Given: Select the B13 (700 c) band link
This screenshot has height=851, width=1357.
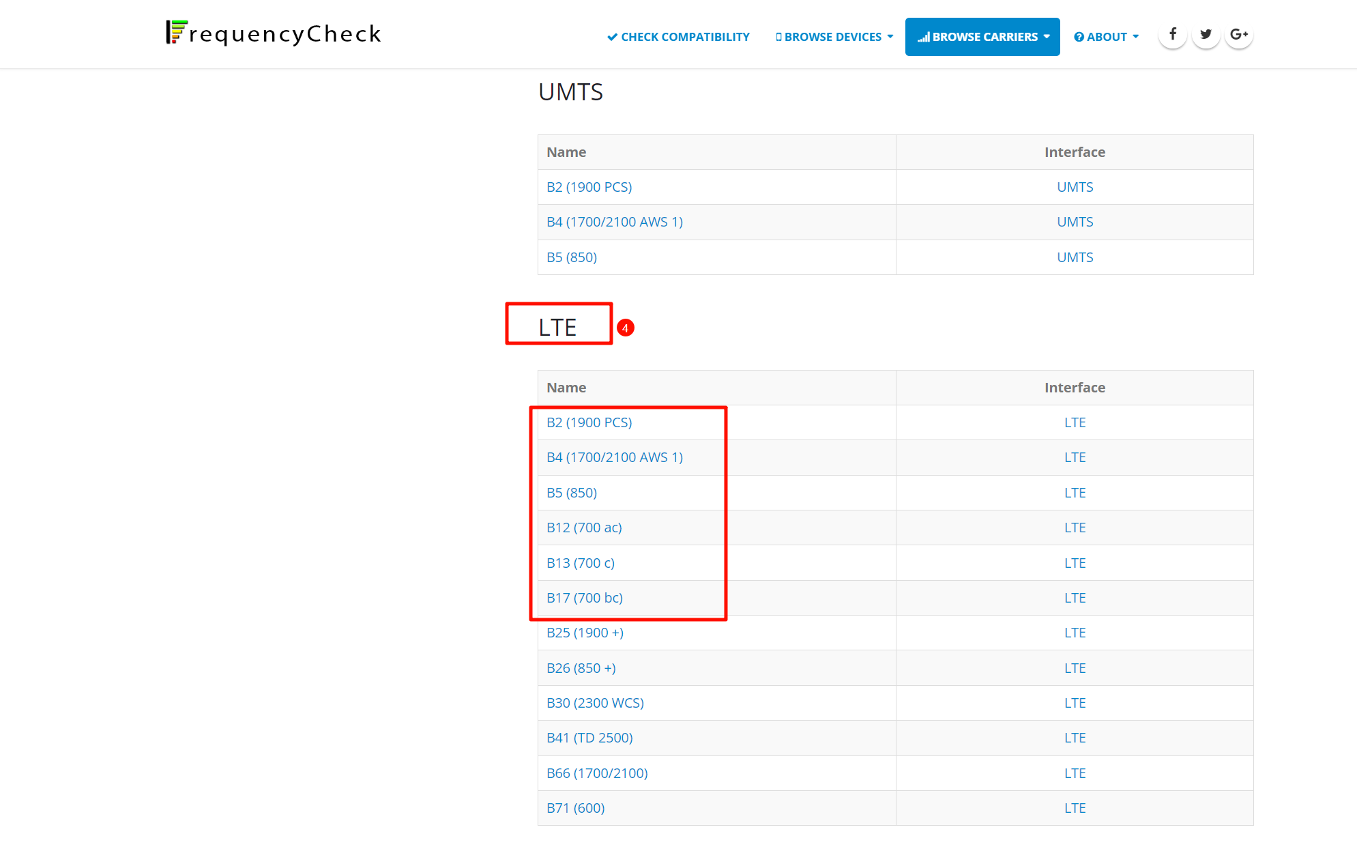Looking at the screenshot, I should [580, 563].
